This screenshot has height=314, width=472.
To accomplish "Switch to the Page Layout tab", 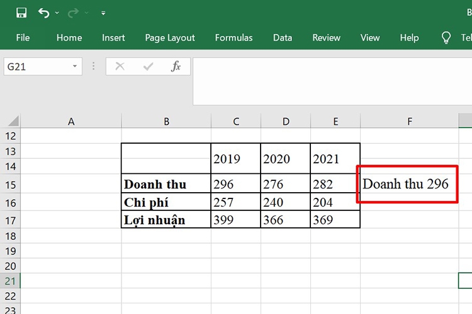I will point(170,38).
